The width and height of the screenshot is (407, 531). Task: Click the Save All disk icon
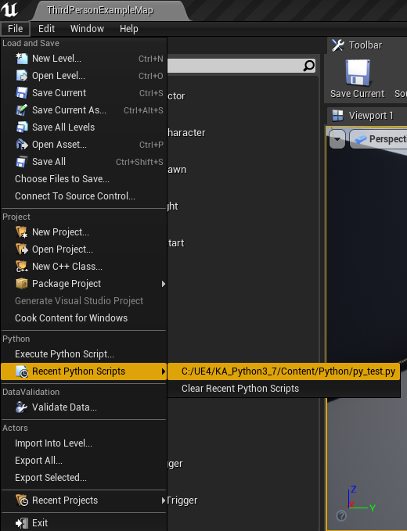[x=22, y=162]
